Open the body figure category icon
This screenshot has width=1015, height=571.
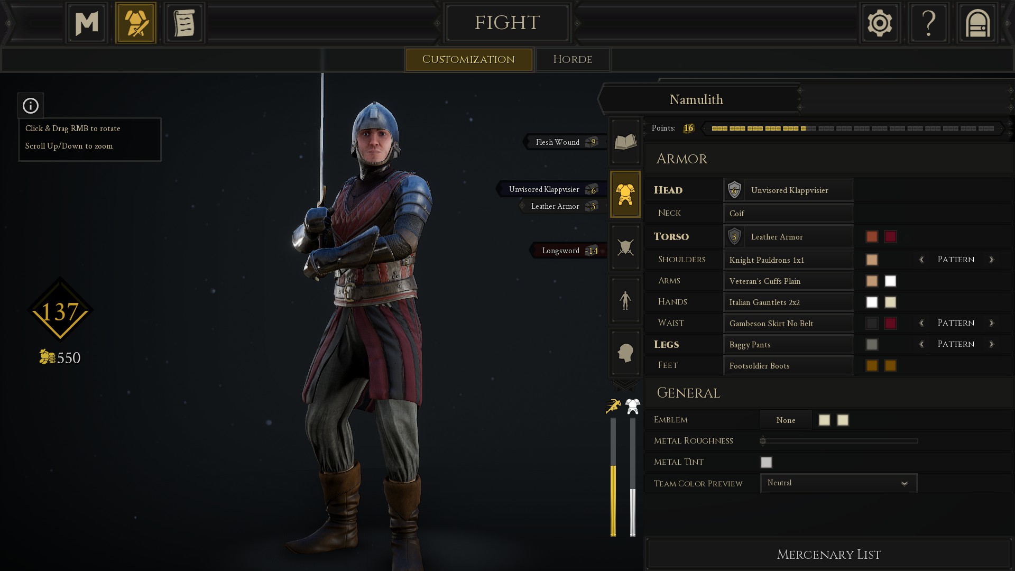(625, 300)
